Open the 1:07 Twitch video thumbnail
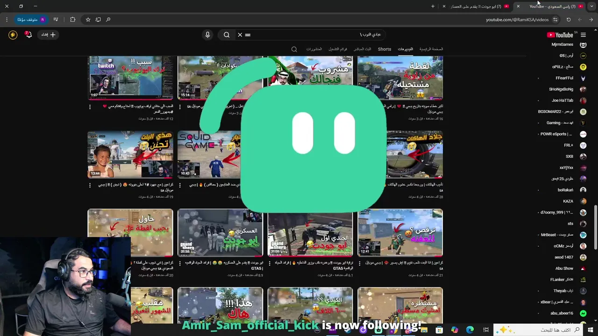The image size is (598, 336). (130, 77)
